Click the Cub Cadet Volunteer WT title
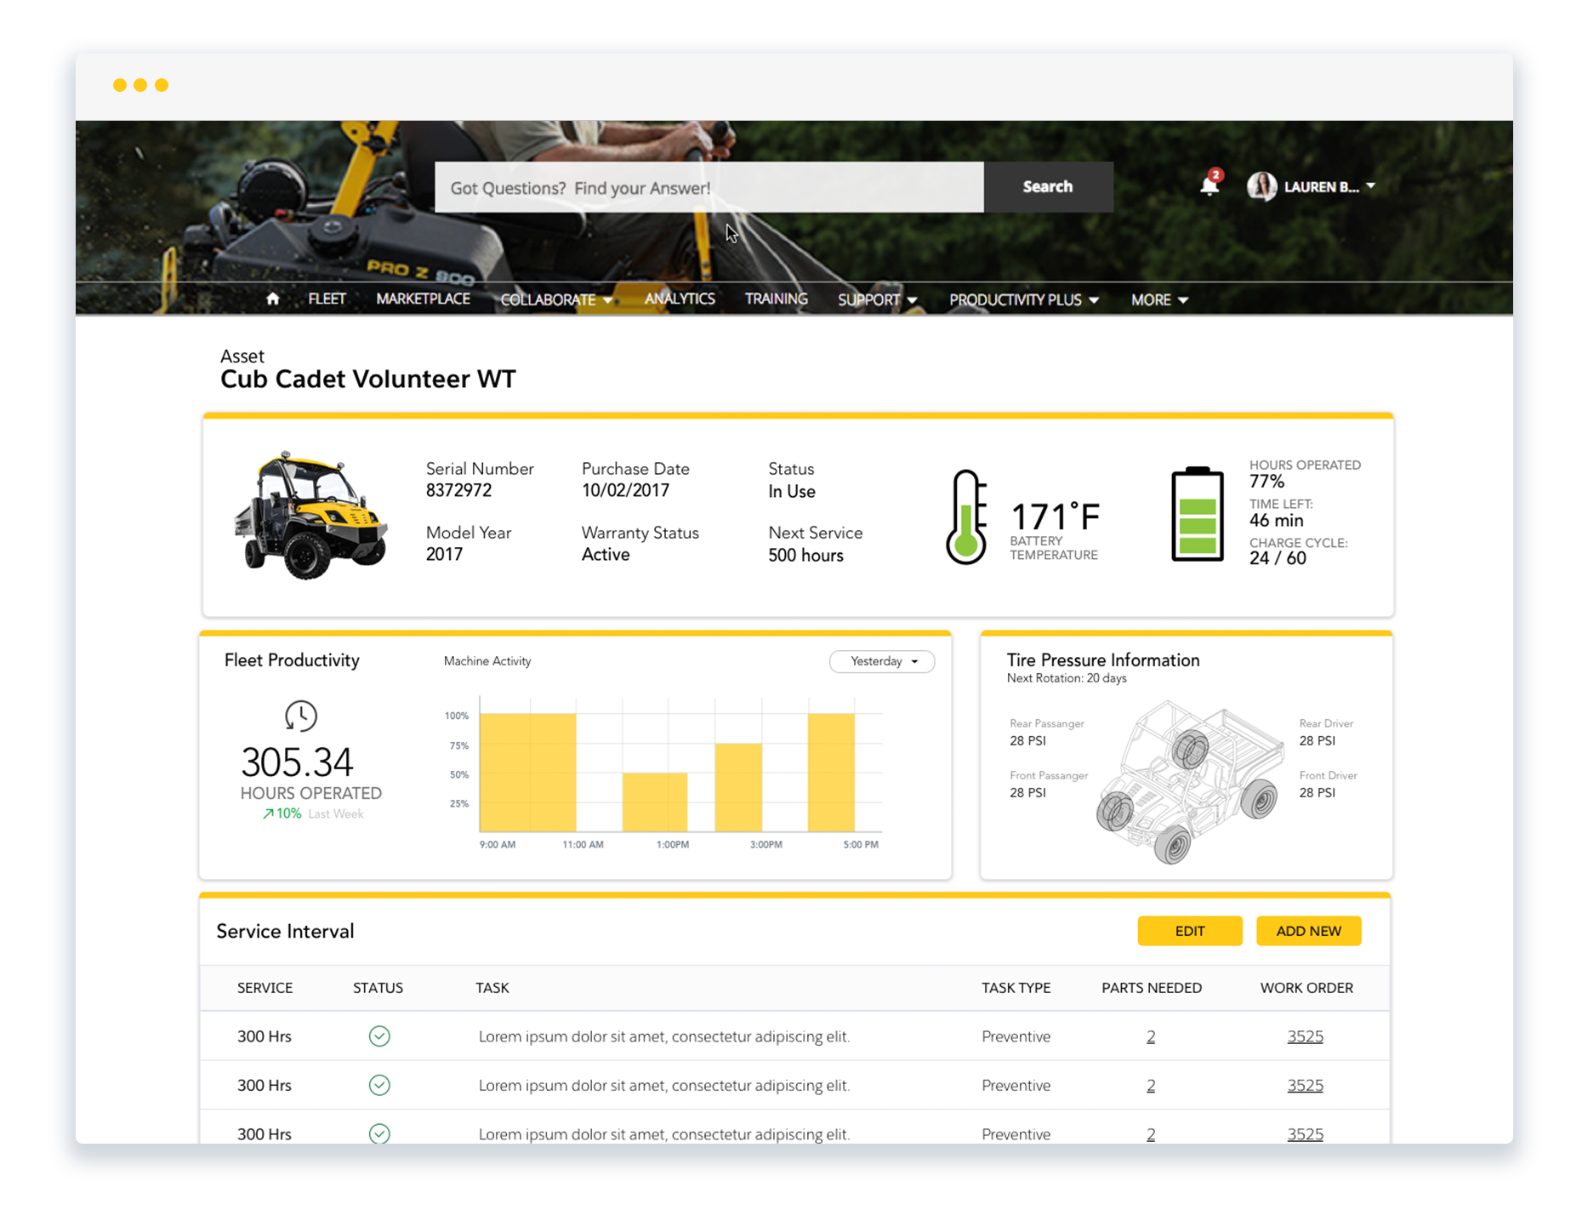This screenshot has width=1588, height=1210. pyautogui.click(x=367, y=379)
